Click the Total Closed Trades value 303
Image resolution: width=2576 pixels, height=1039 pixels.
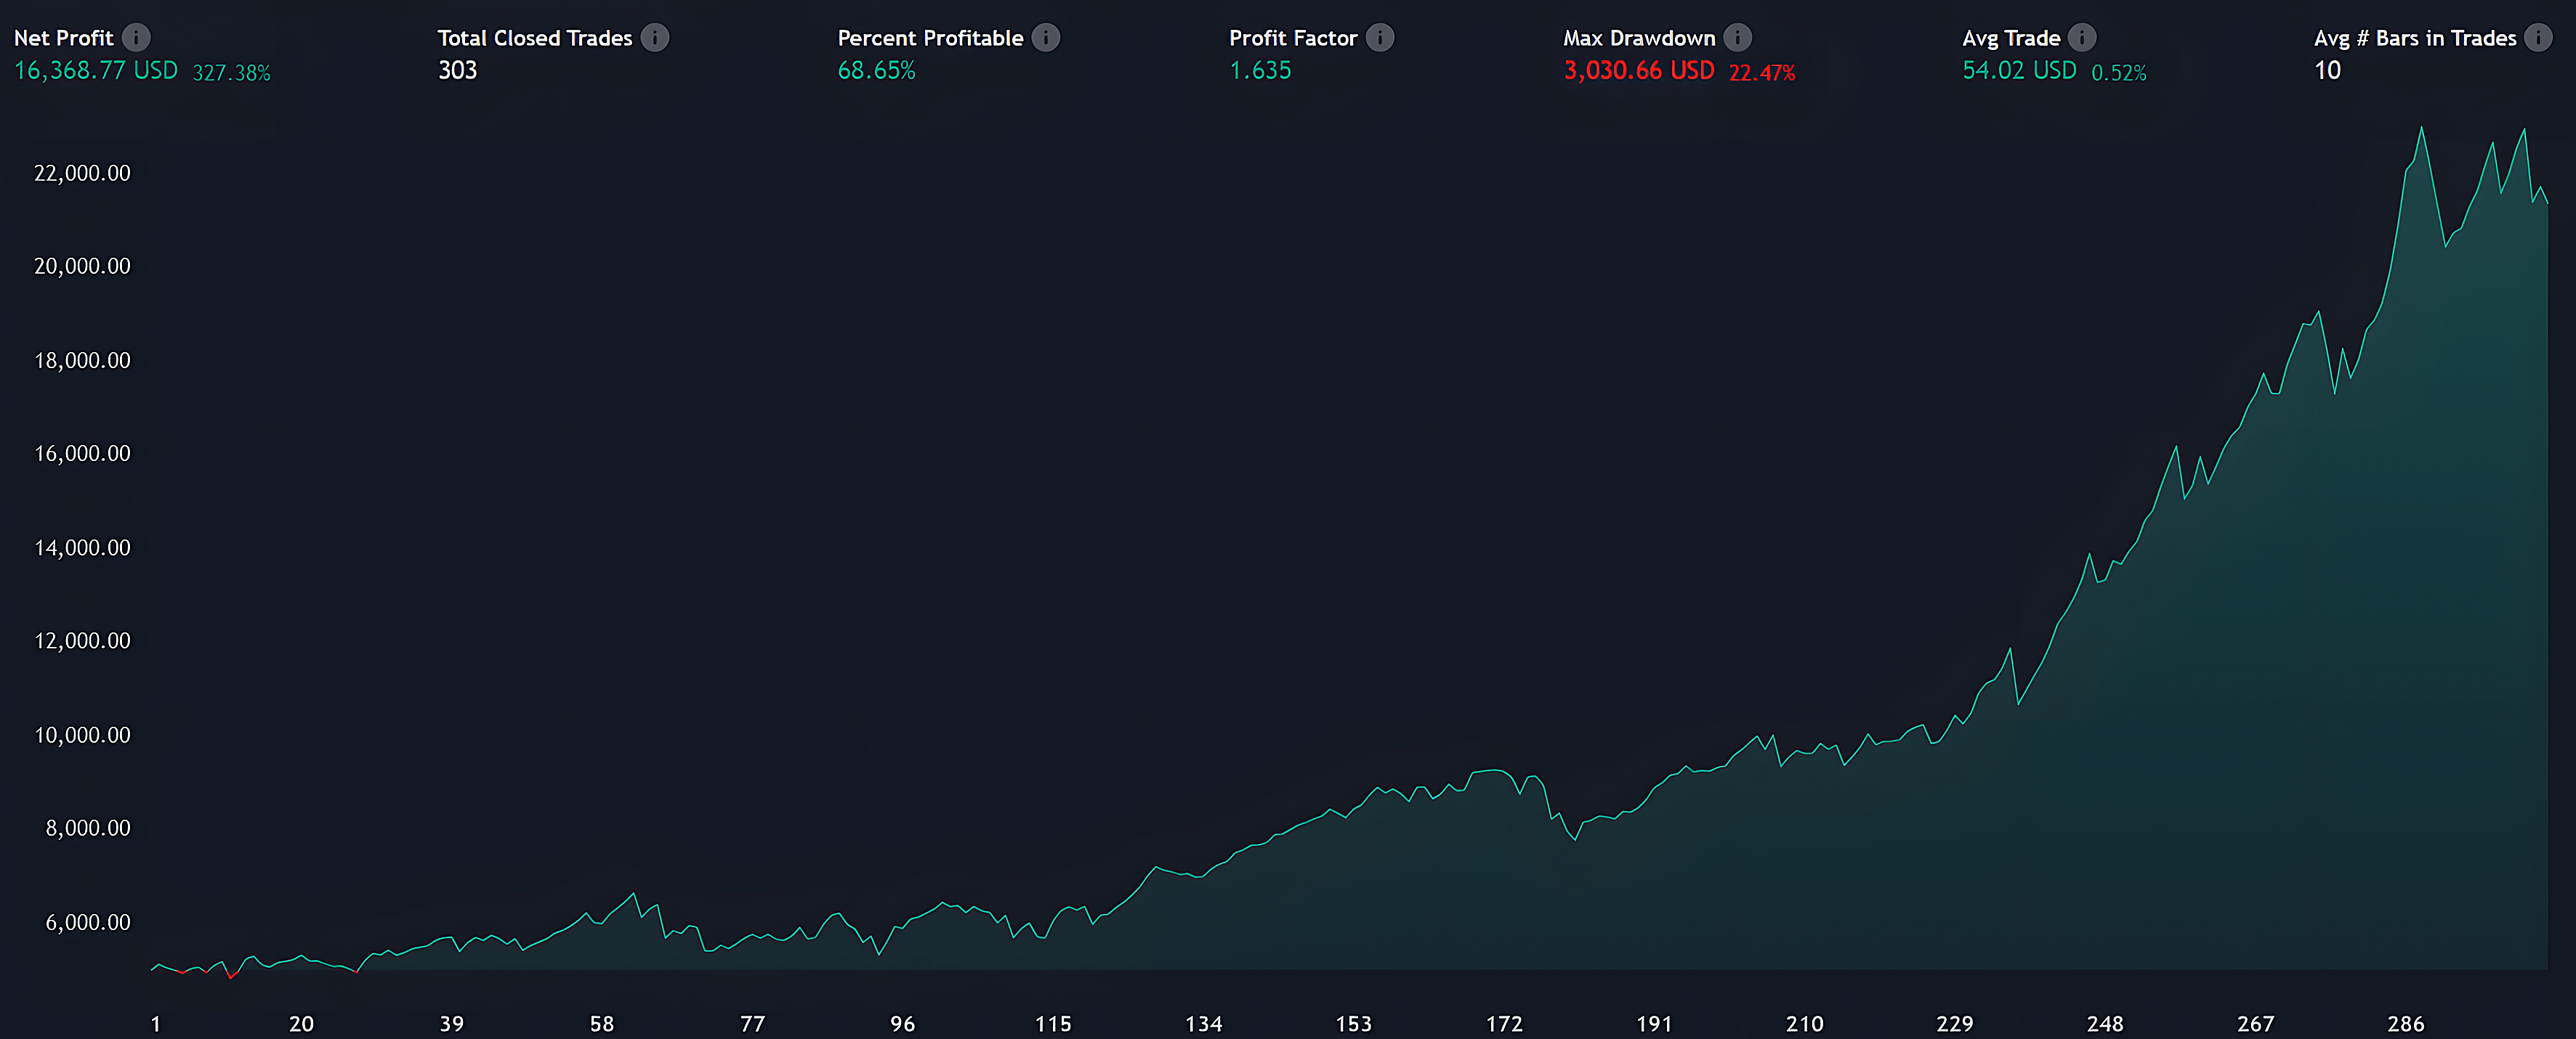(x=458, y=71)
